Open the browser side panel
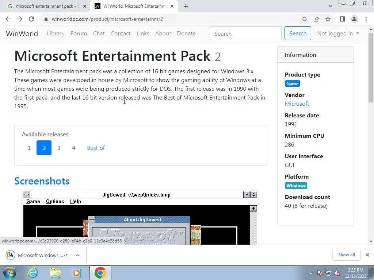The width and height of the screenshot is (374, 280). click(x=343, y=19)
